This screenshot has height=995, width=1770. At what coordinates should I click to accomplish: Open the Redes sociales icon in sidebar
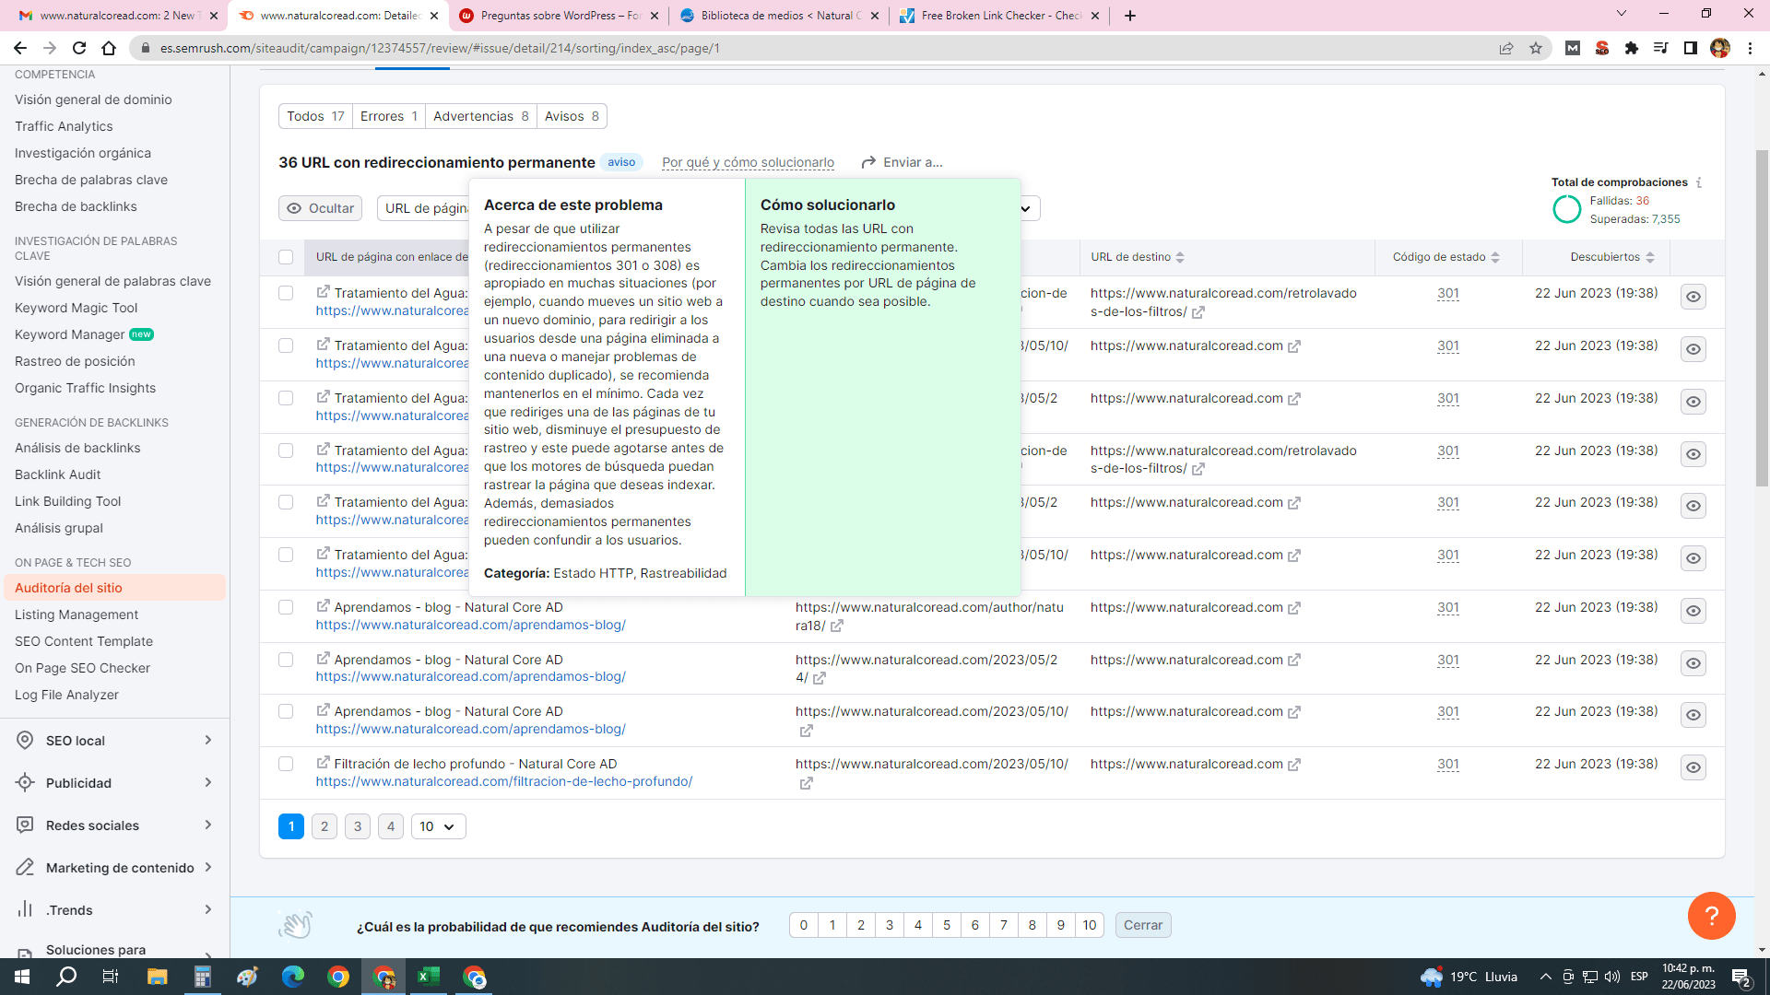coord(26,825)
